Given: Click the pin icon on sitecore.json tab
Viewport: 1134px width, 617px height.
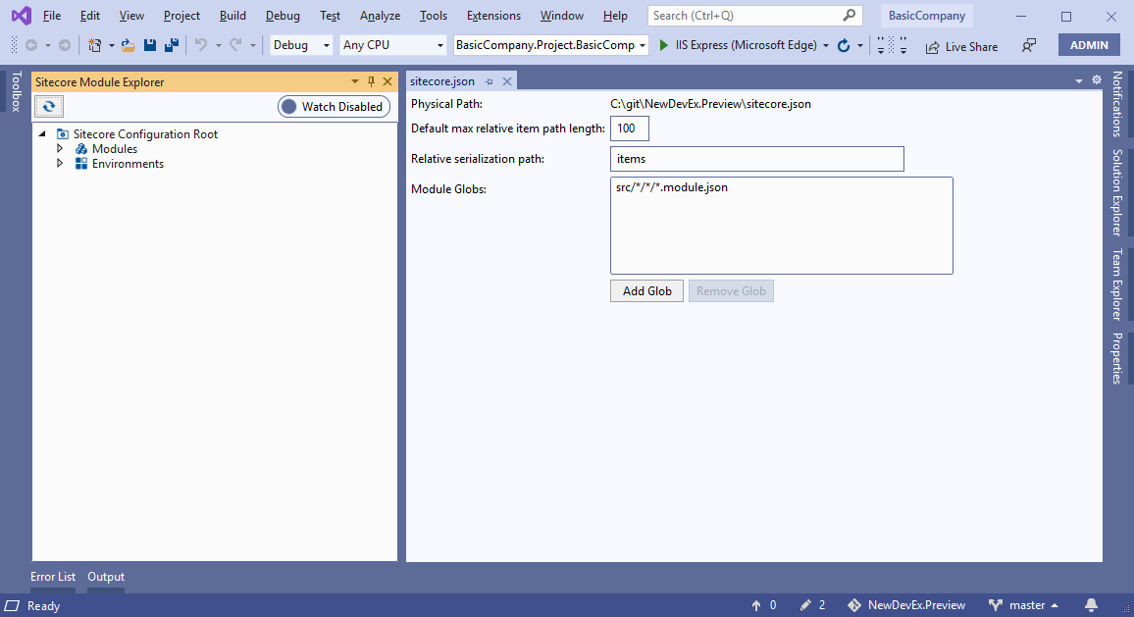Looking at the screenshot, I should pyautogui.click(x=489, y=81).
